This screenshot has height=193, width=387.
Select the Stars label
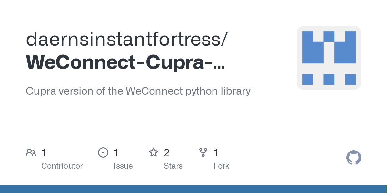[x=173, y=166]
